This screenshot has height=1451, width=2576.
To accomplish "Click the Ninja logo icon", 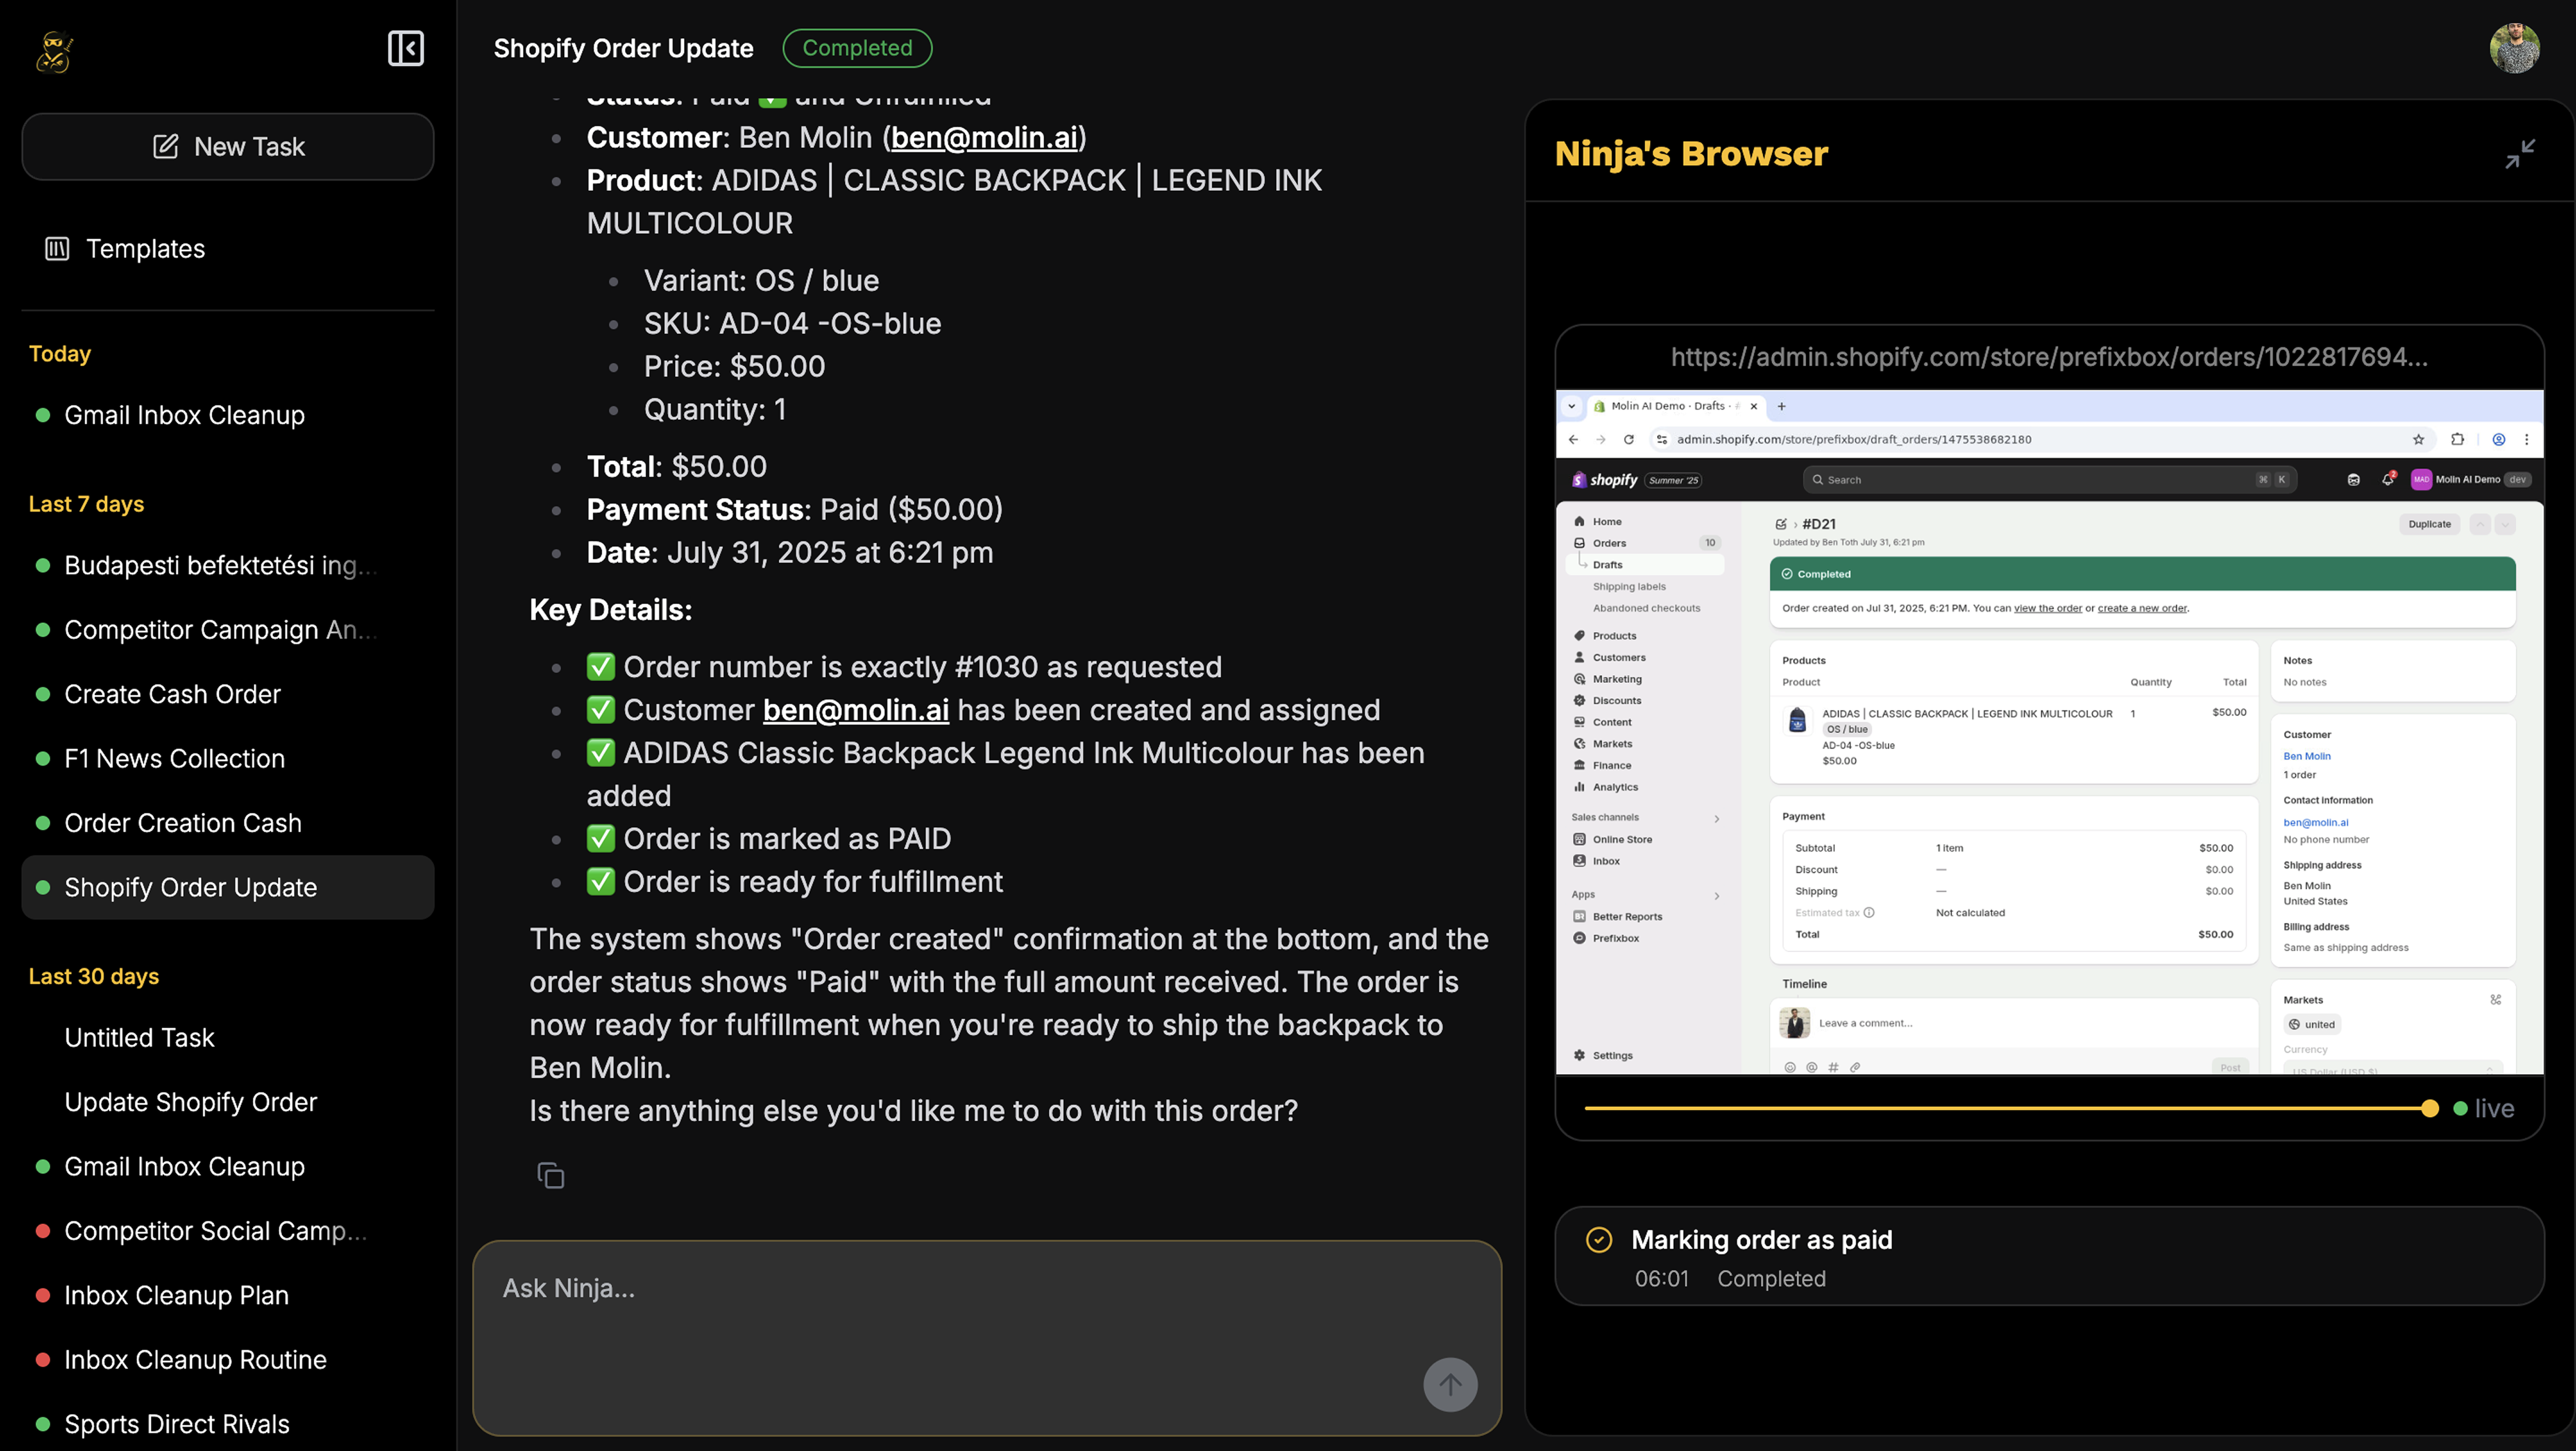I will 54,51.
